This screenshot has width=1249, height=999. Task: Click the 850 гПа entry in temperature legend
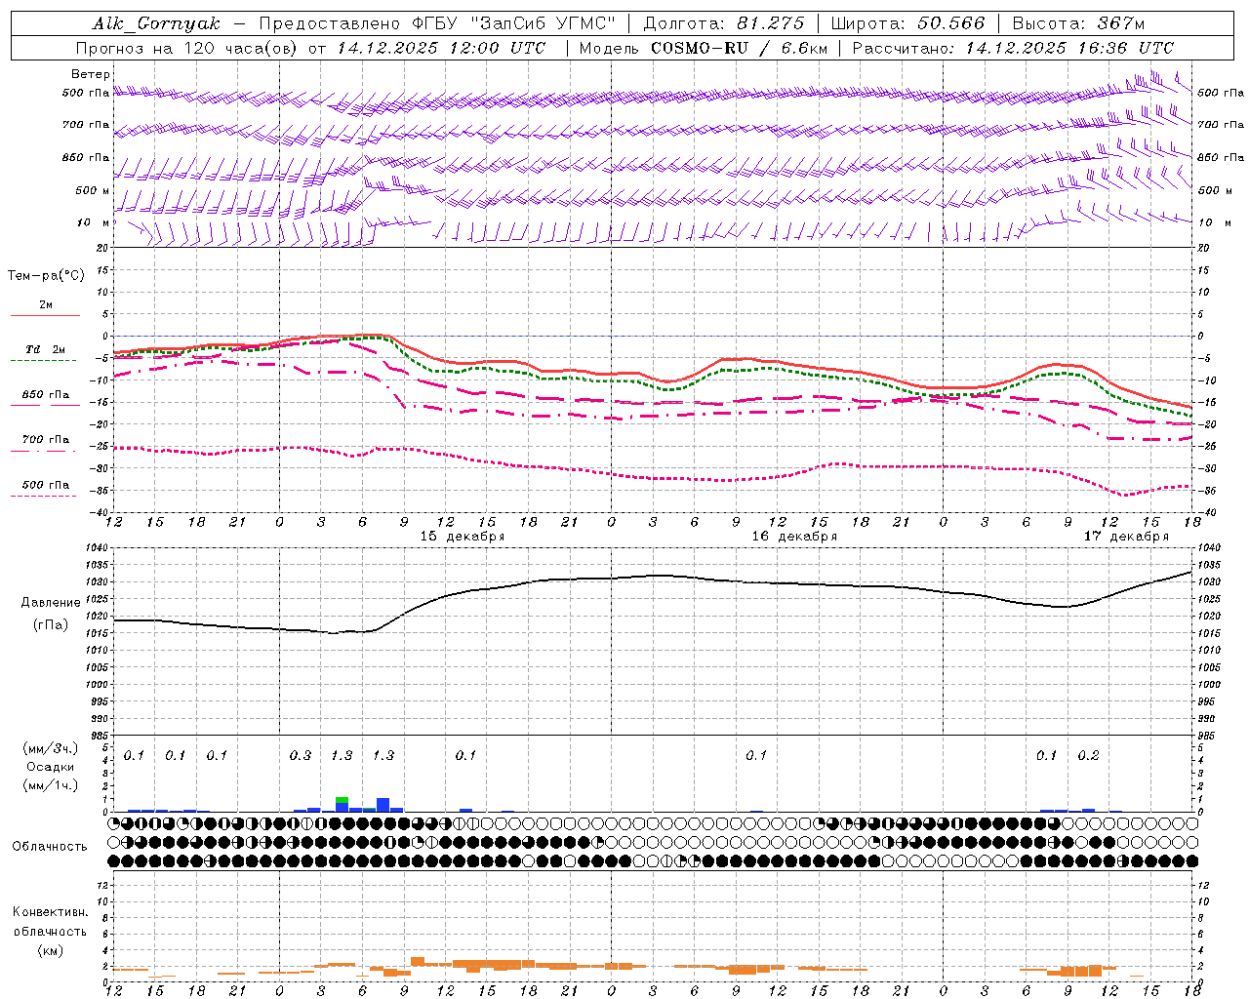pyautogui.click(x=46, y=396)
